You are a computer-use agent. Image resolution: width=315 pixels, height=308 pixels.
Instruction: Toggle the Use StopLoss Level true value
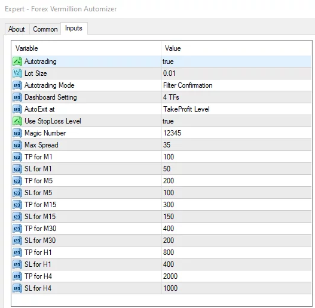click(x=236, y=121)
